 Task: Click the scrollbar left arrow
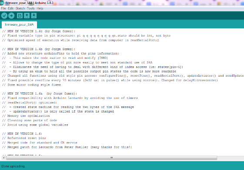tap(4, 158)
